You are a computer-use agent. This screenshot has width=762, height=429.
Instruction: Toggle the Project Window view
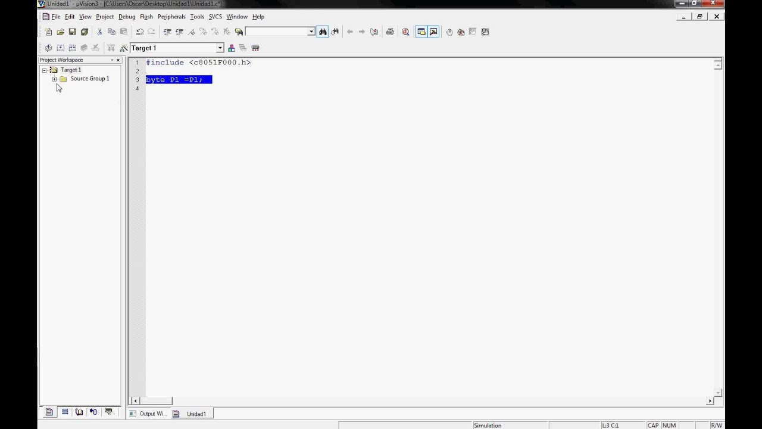point(421,32)
